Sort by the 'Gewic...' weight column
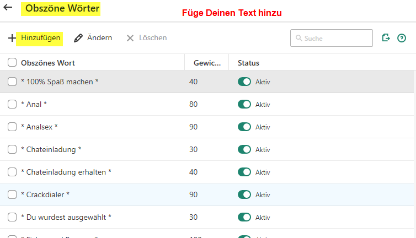This screenshot has height=238, width=416. [207, 63]
